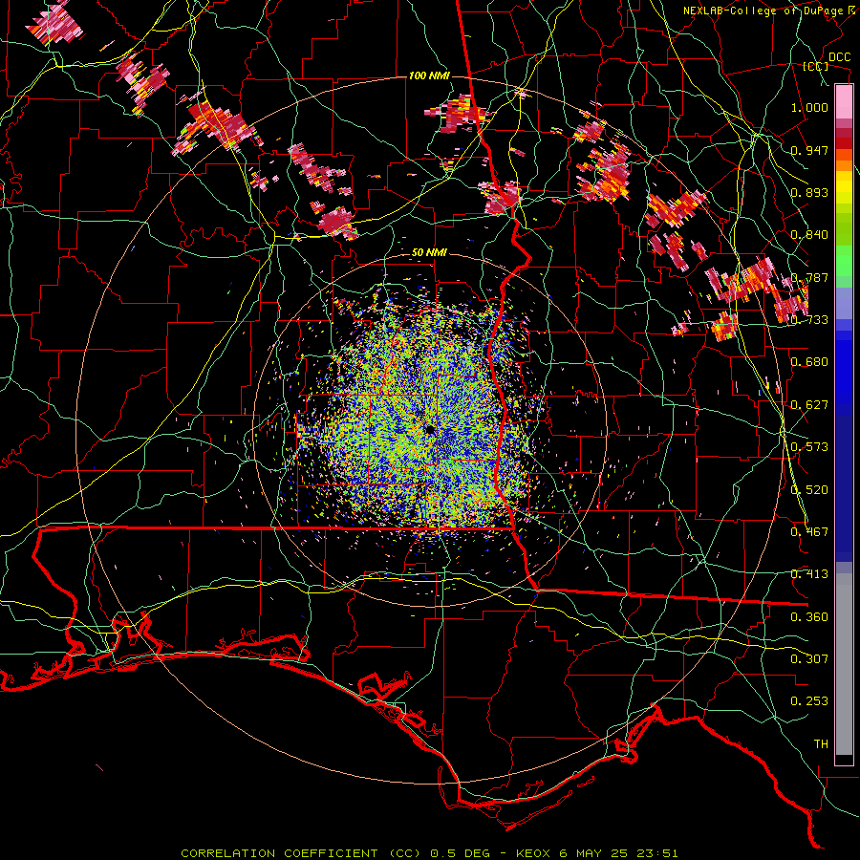Select the 0.680 scale value
This screenshot has width=860, height=860.
click(x=809, y=362)
